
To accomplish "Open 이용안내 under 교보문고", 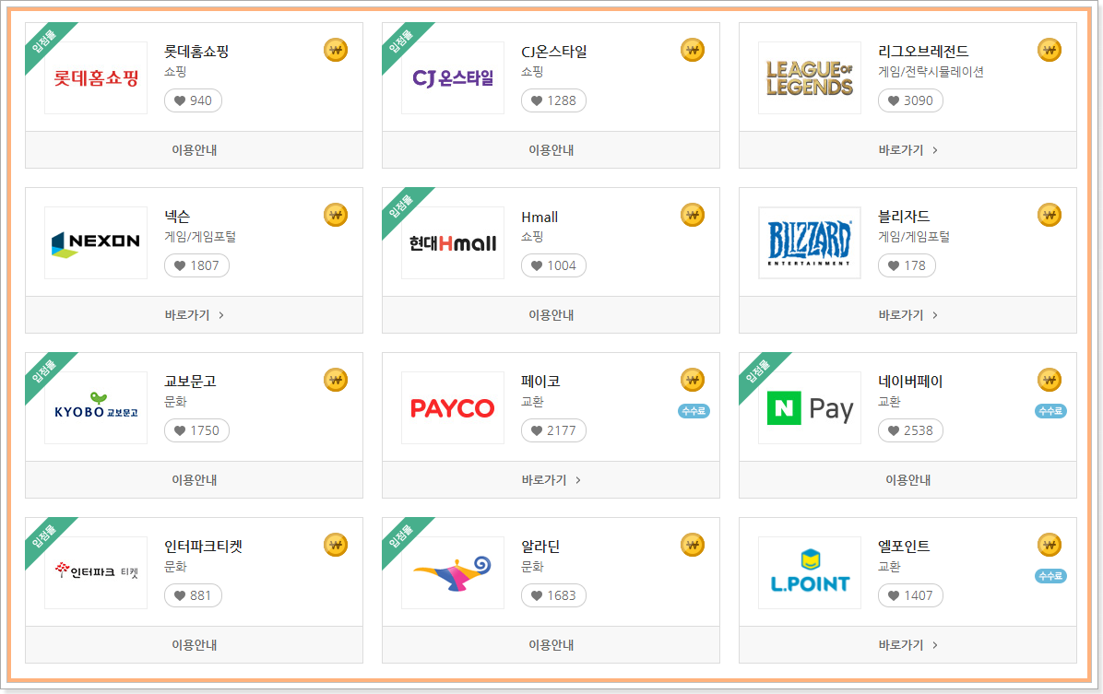I will tap(195, 479).
